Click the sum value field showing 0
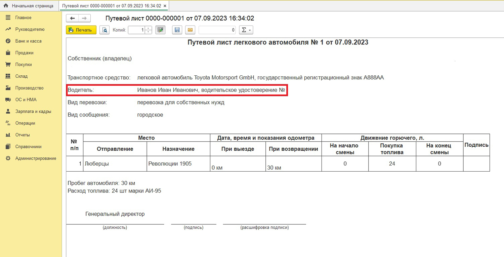504x257 pixels. [217, 30]
